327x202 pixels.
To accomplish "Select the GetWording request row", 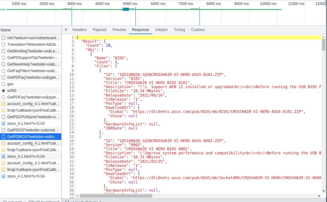I will click(33, 51).
